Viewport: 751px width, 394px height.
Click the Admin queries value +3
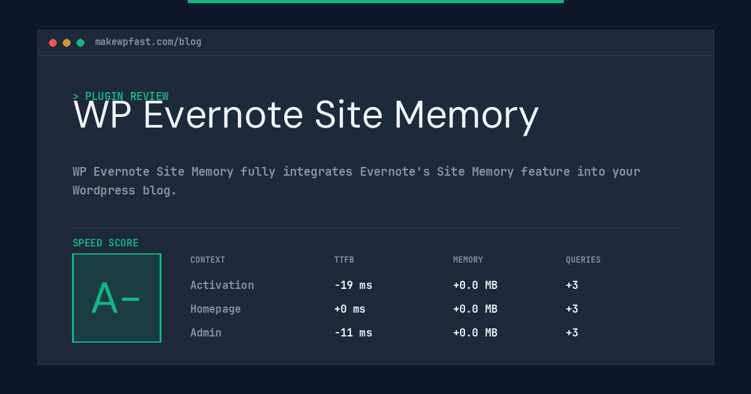coord(572,333)
